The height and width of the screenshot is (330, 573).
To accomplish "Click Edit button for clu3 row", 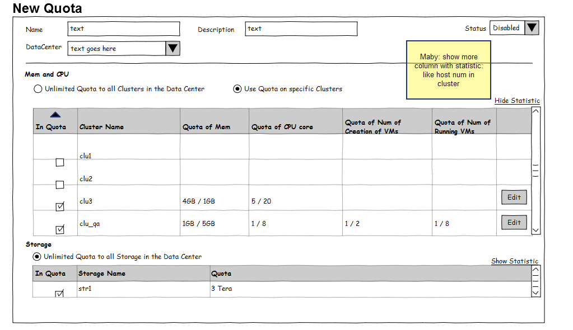I will click(x=514, y=197).
